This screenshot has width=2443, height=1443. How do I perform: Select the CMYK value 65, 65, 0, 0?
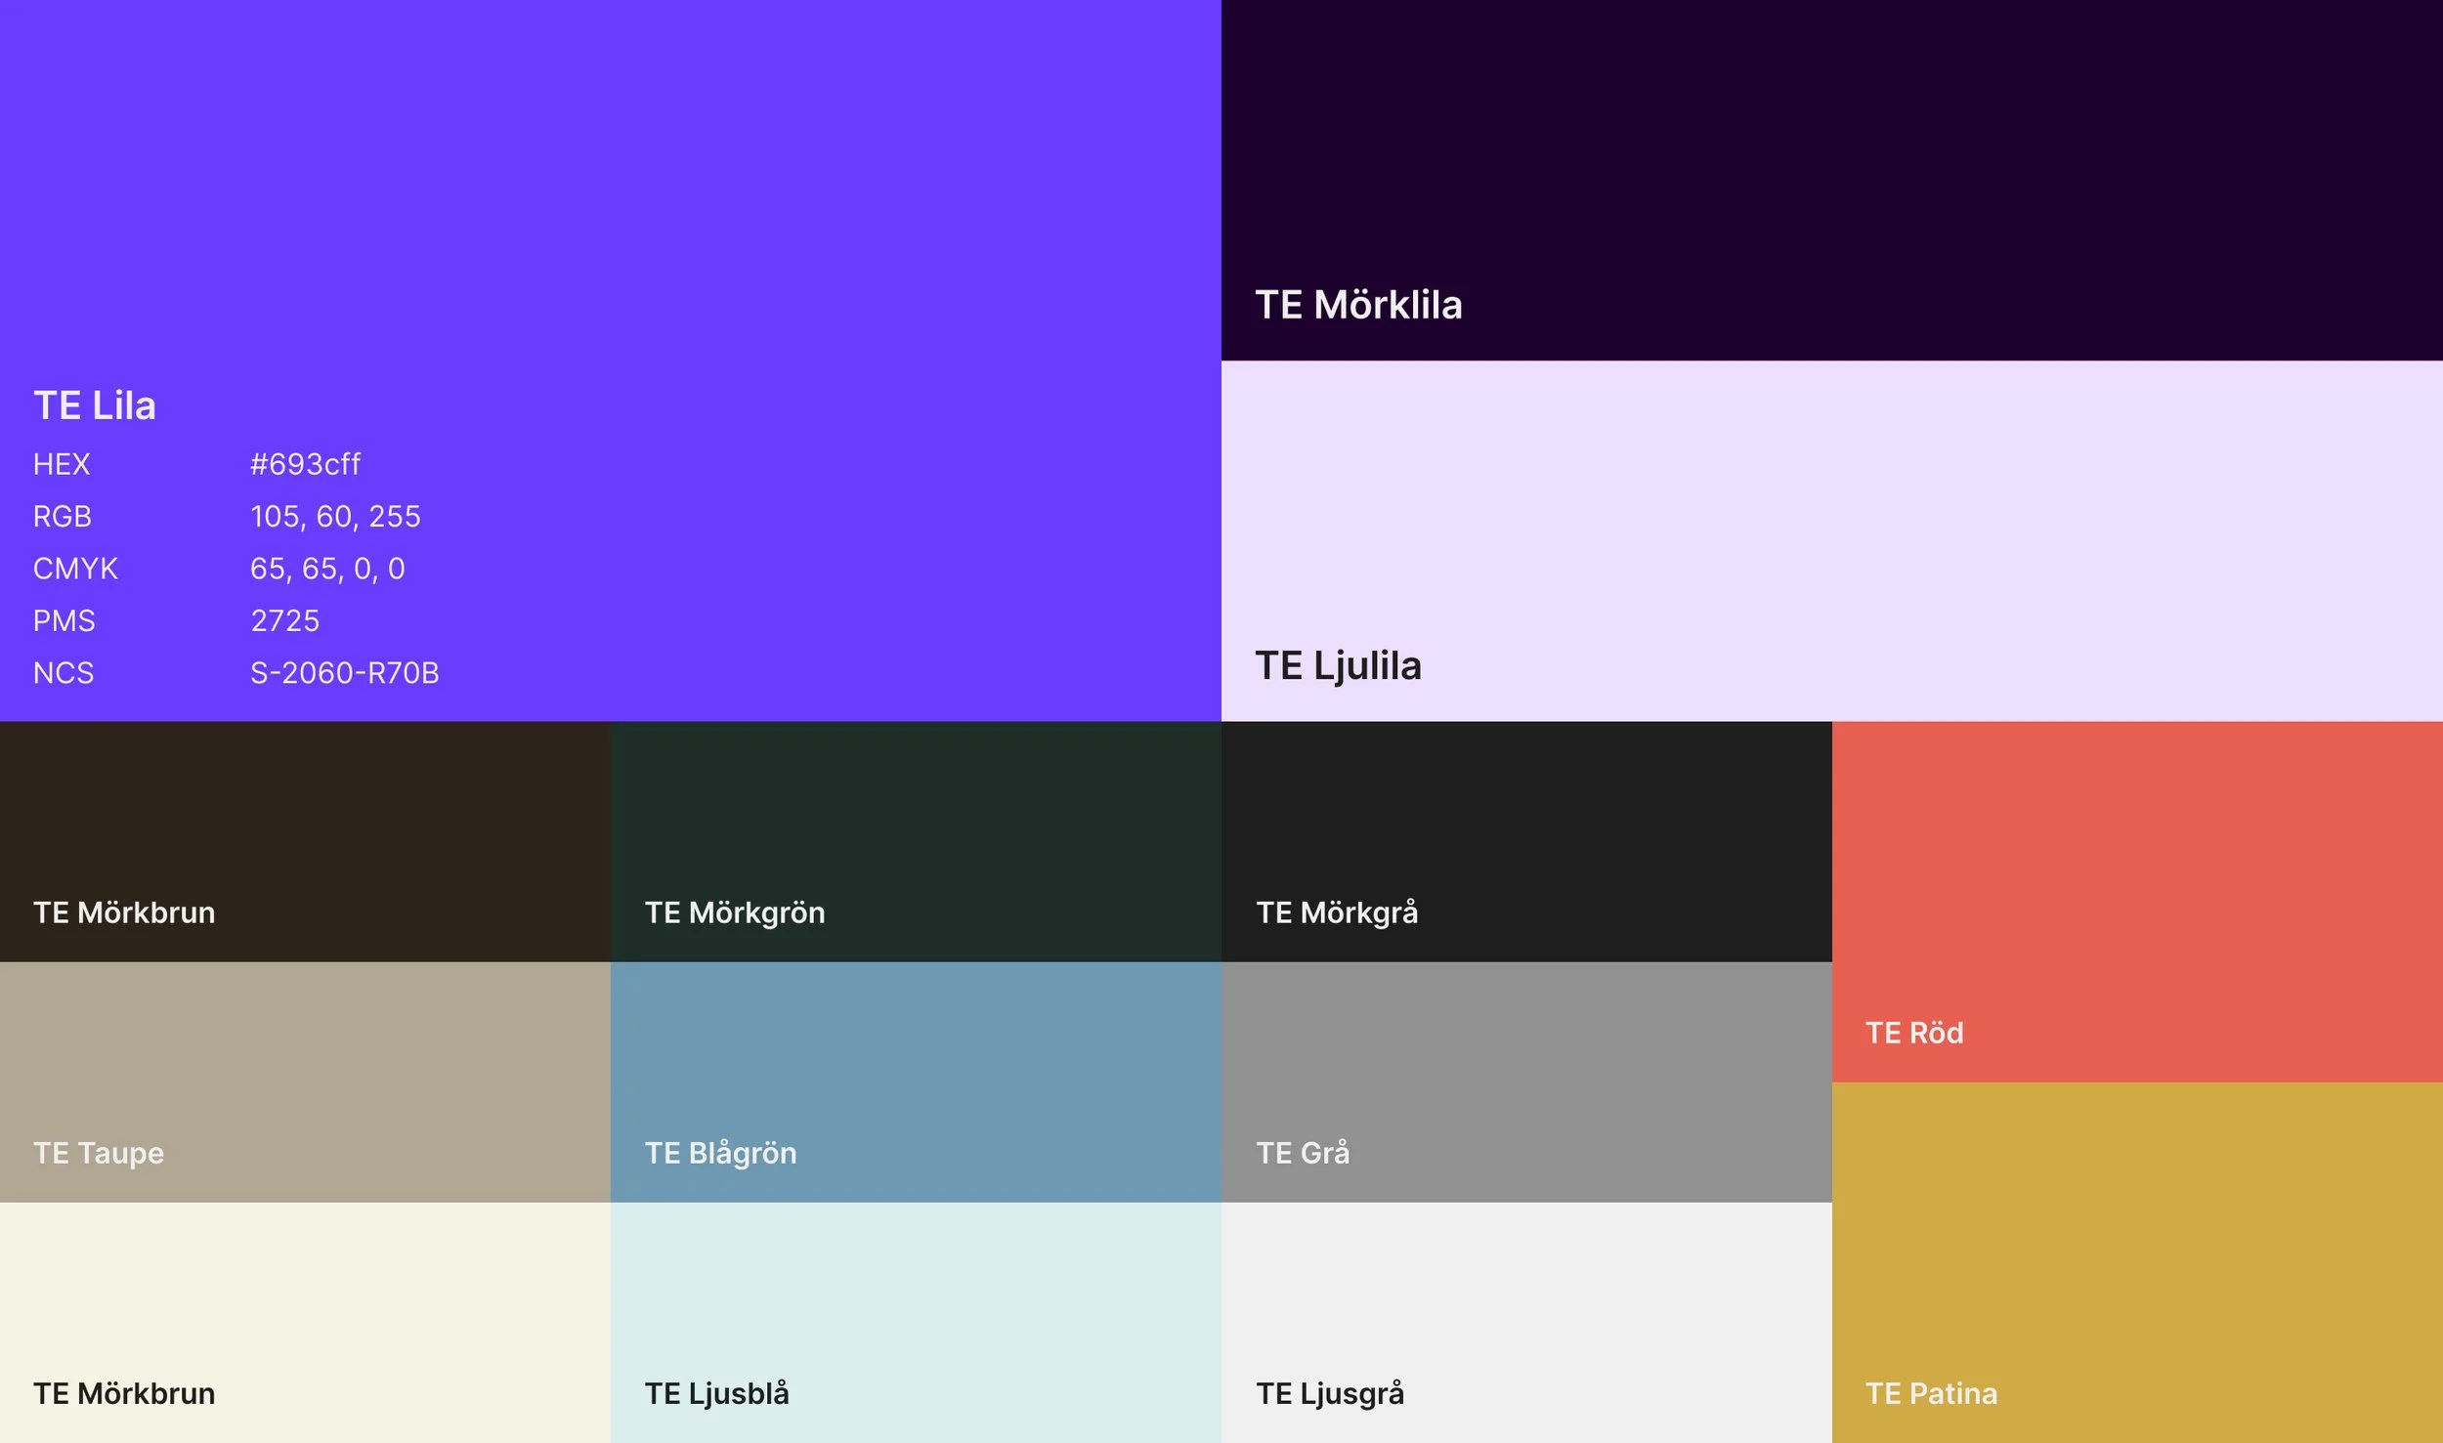coord(327,569)
